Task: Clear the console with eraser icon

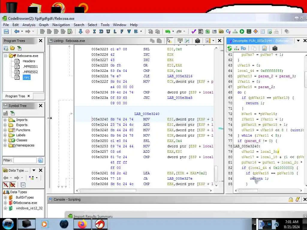Action: click(298, 199)
